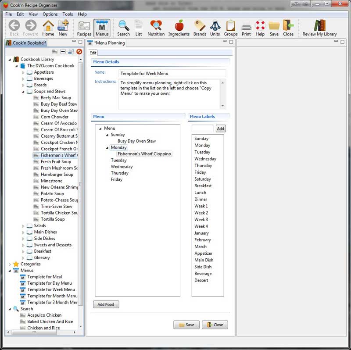This screenshot has height=350, width=351.
Task: Click the List toolbar icon
Action: point(139,28)
